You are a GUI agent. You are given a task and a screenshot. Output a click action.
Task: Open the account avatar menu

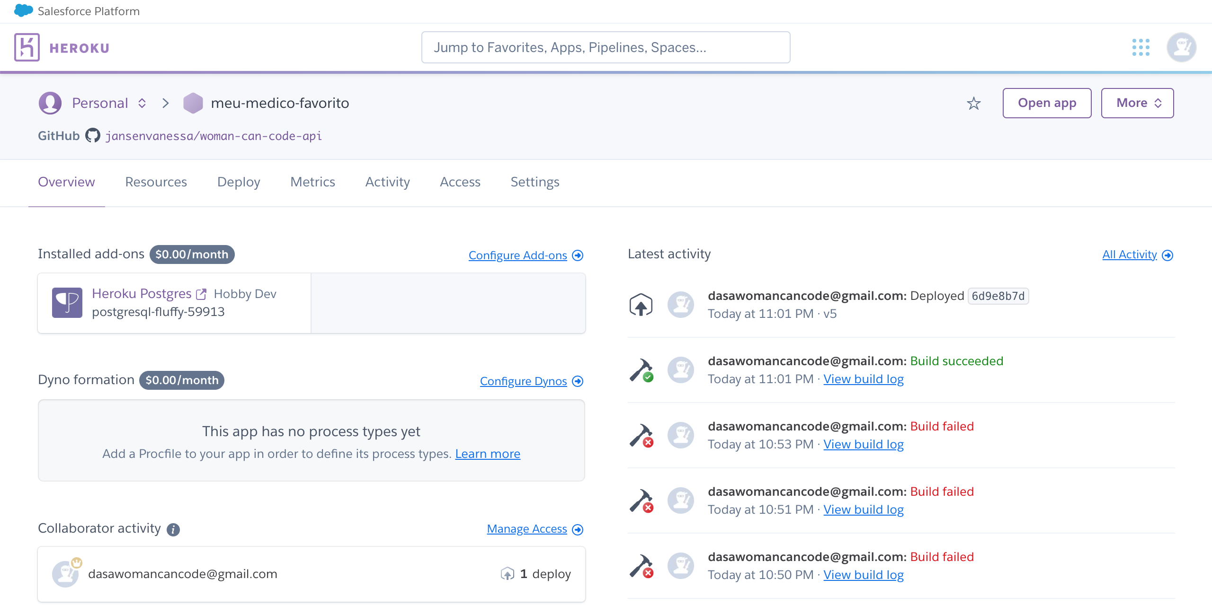[x=1181, y=47]
